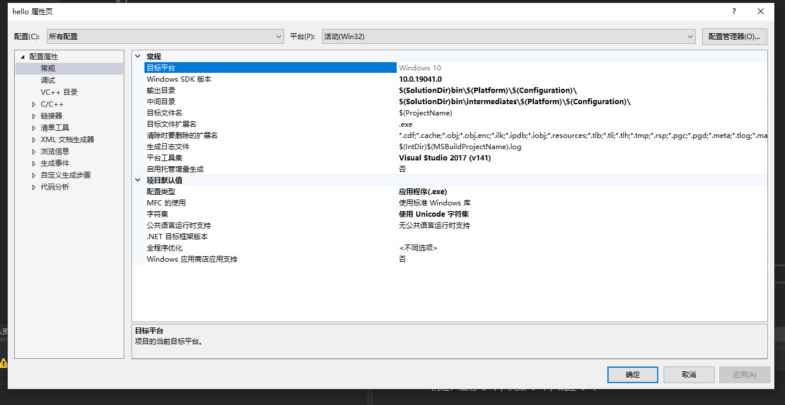Screen dimensions: 785x405
Task: Select the 生成事件 tree item label
Action: click(x=55, y=163)
